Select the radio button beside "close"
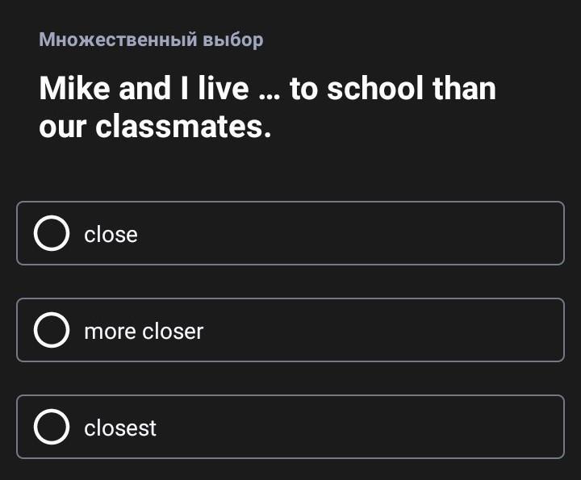The image size is (581, 480). click(x=52, y=234)
